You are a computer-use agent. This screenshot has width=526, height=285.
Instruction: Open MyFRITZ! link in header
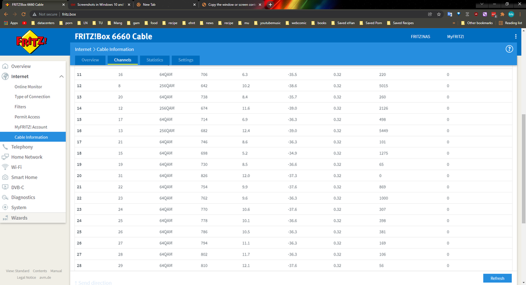click(455, 36)
